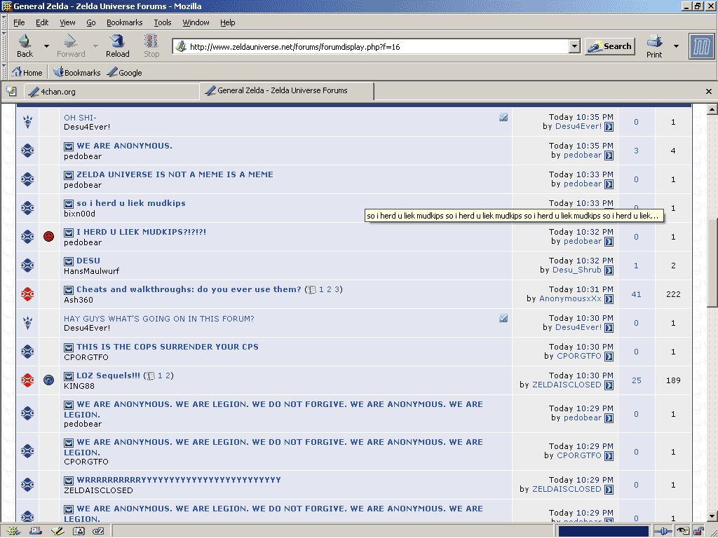Expand the URL bar history dropdown
Image resolution: width=718 pixels, height=538 pixels.
[x=575, y=46]
